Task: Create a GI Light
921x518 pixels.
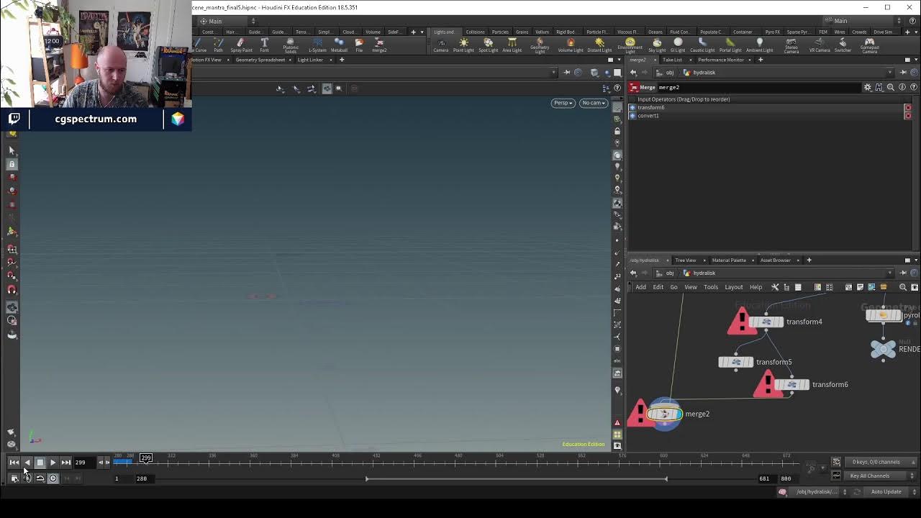Action: [678, 45]
